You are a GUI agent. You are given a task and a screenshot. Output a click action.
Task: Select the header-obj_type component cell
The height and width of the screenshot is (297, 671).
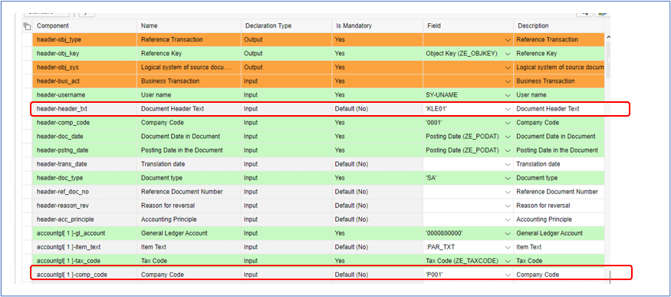click(x=84, y=40)
